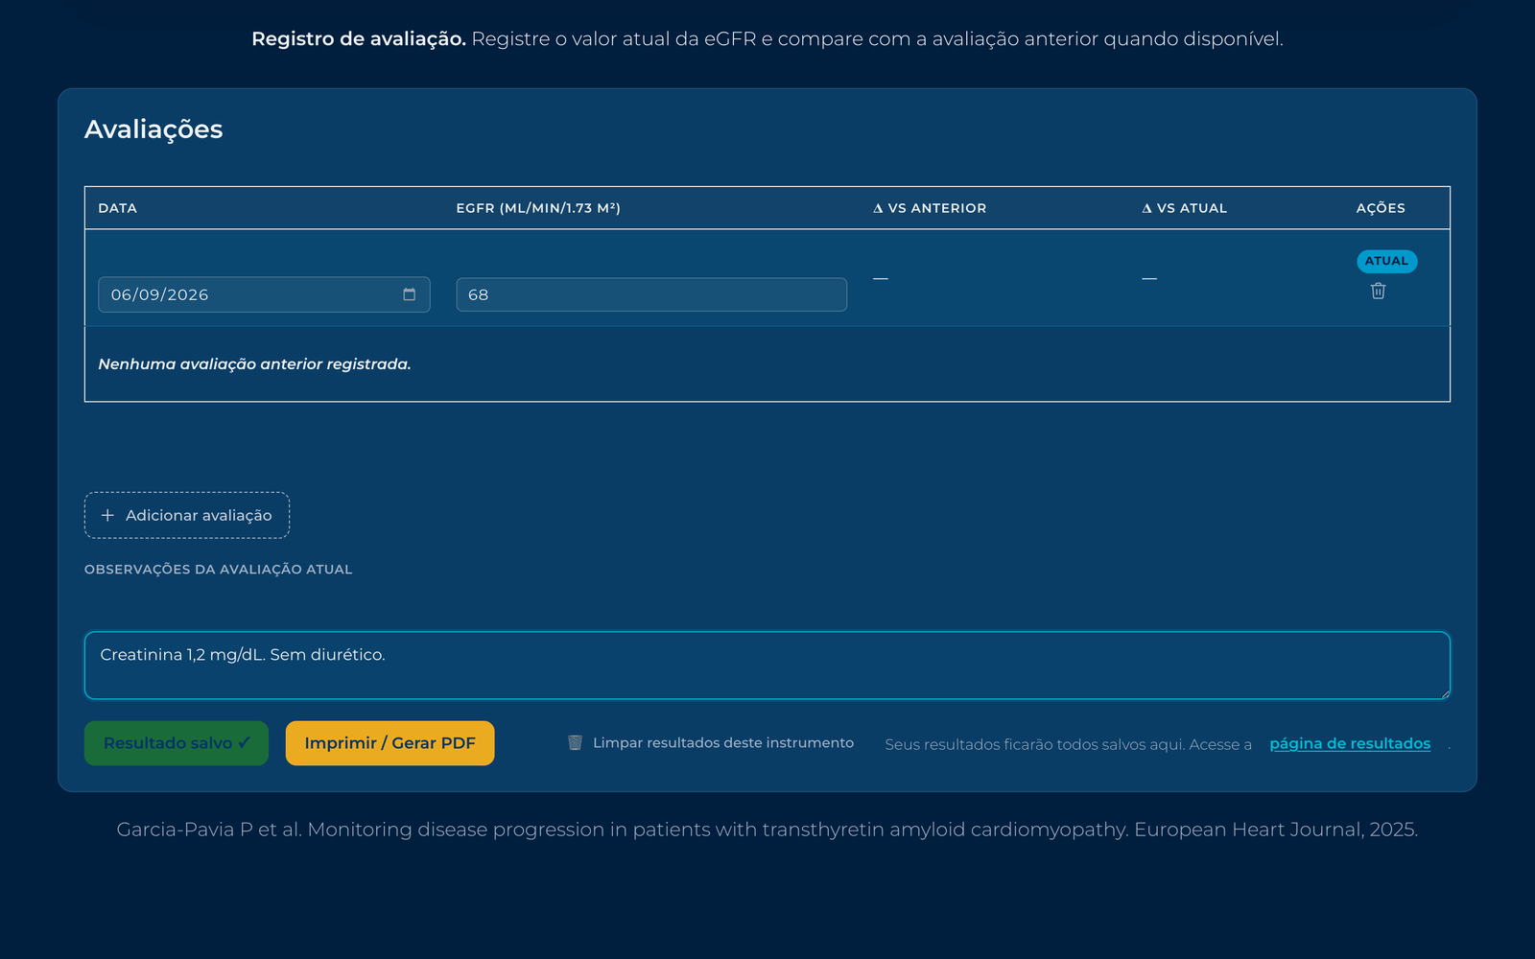Click Imprimir / Gerar PDF button
The height and width of the screenshot is (959, 1535).
pos(390,743)
